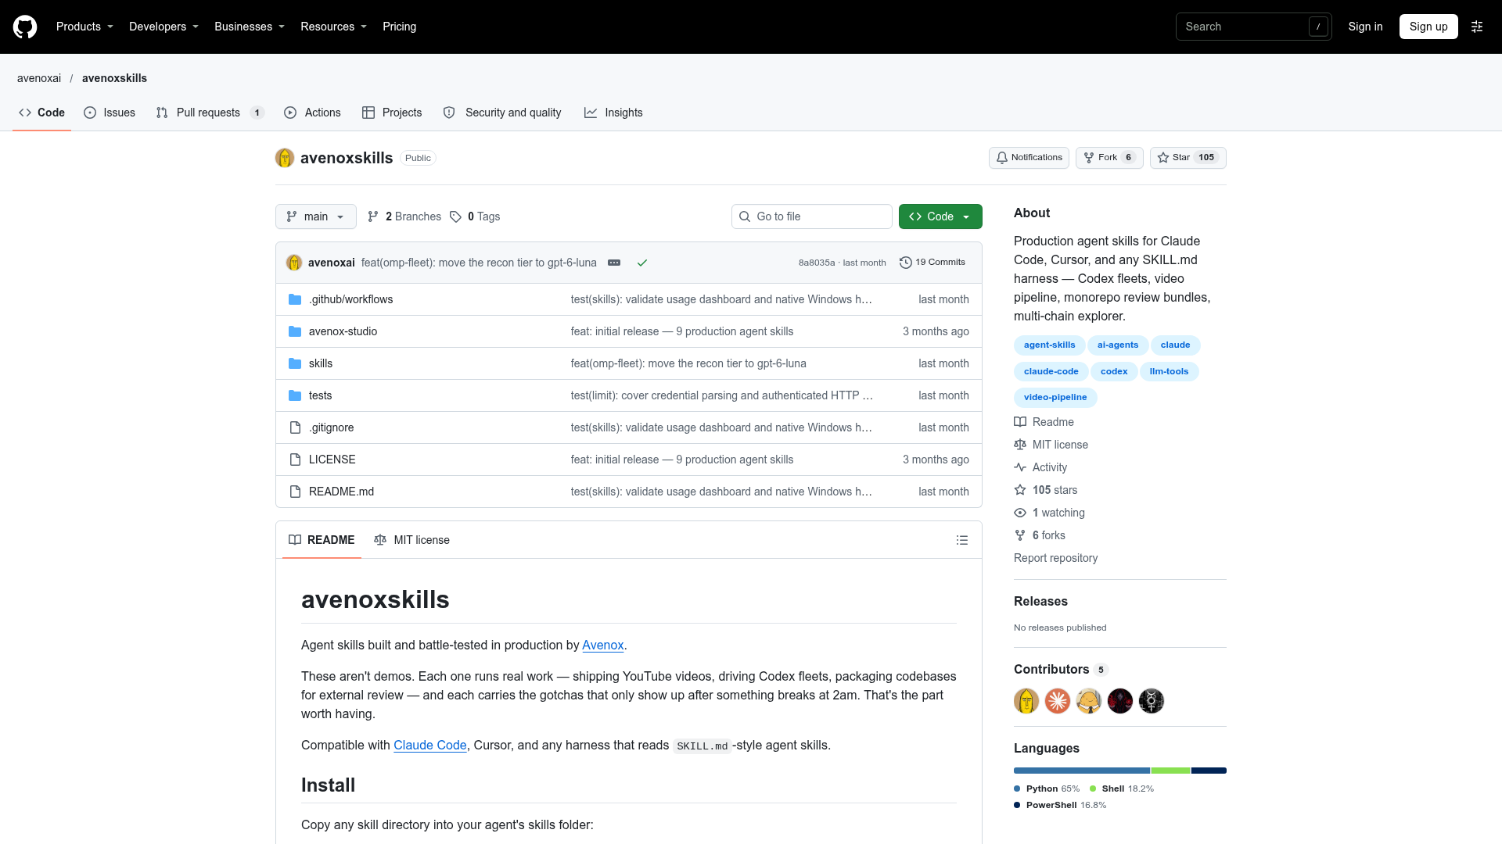Open the .gitignore file
Image resolution: width=1502 pixels, height=844 pixels.
[331, 427]
